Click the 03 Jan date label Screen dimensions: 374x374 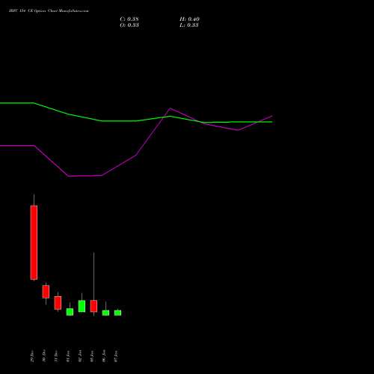tap(92, 356)
